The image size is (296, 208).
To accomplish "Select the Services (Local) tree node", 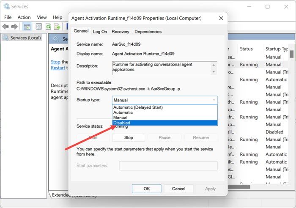I will coord(22,38).
